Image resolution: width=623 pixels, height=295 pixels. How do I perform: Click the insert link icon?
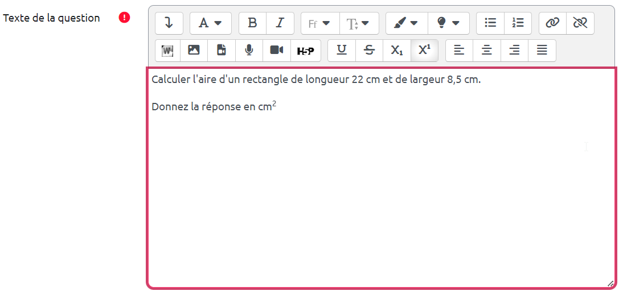tap(552, 23)
